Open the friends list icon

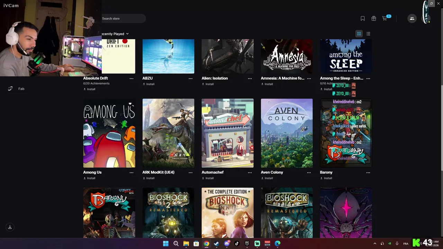[x=412, y=18]
